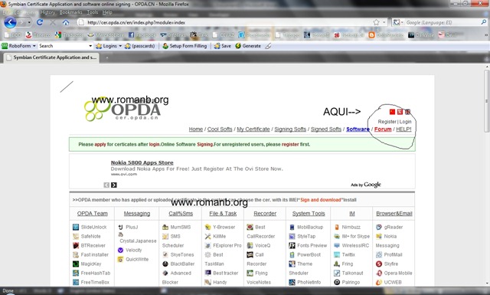Open the Forum link
The image size is (490, 295).
point(383,129)
